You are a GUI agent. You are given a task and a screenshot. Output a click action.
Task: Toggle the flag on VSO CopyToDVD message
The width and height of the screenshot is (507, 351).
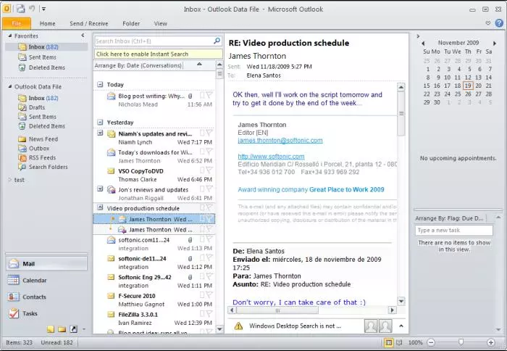click(209, 170)
